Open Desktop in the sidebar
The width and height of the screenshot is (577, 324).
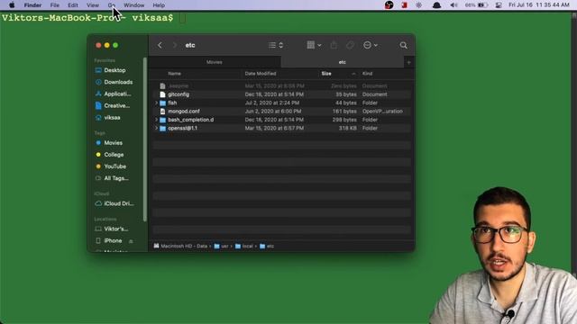(x=114, y=70)
